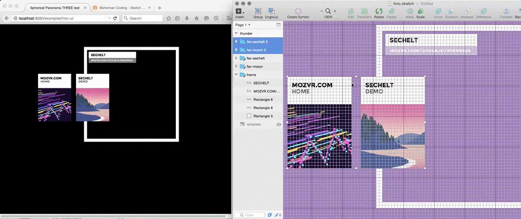Expand the fav-sechelt group

coord(236,58)
